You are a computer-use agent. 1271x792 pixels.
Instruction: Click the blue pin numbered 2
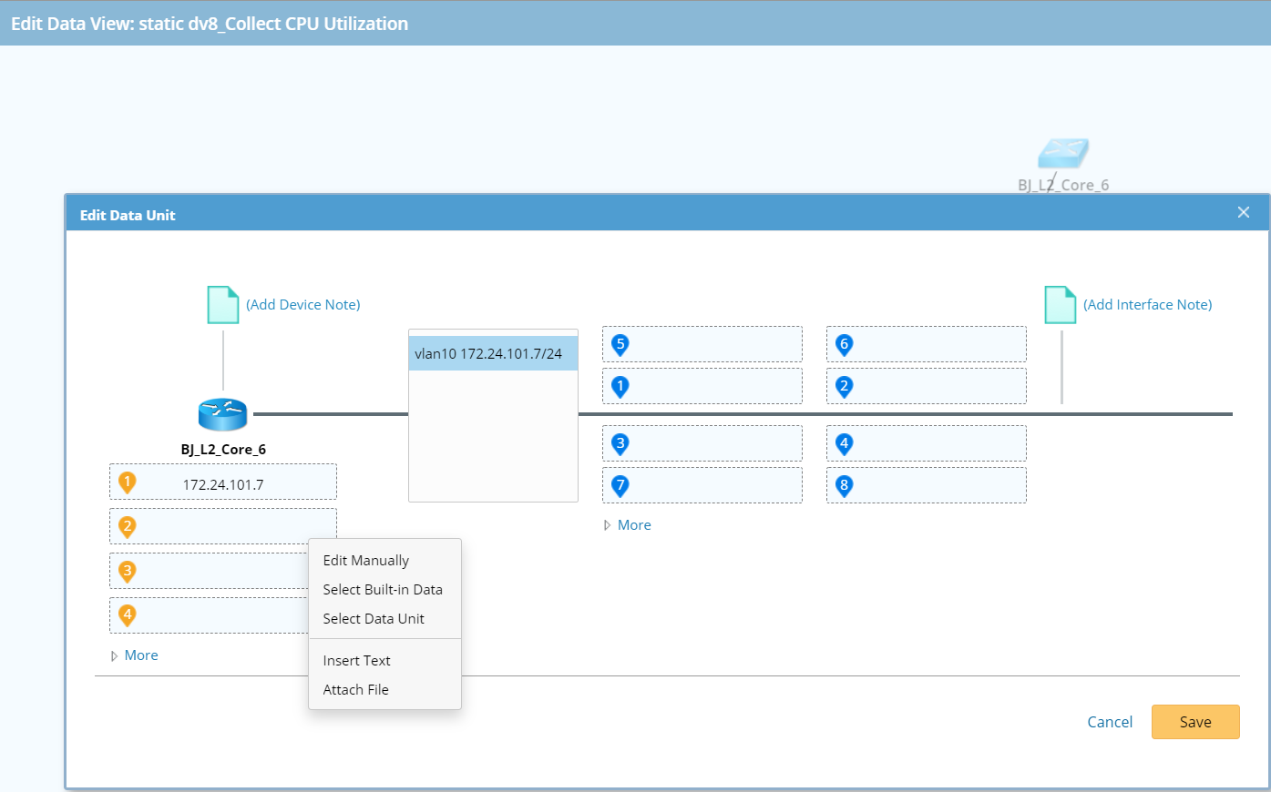click(x=845, y=386)
